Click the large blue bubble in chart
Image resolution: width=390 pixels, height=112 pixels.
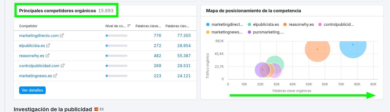coord(353,45)
